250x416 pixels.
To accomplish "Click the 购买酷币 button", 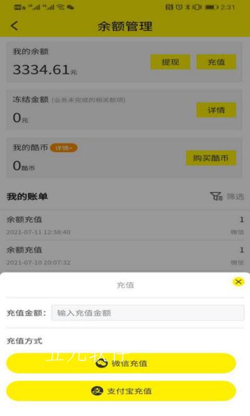I will coord(211,158).
